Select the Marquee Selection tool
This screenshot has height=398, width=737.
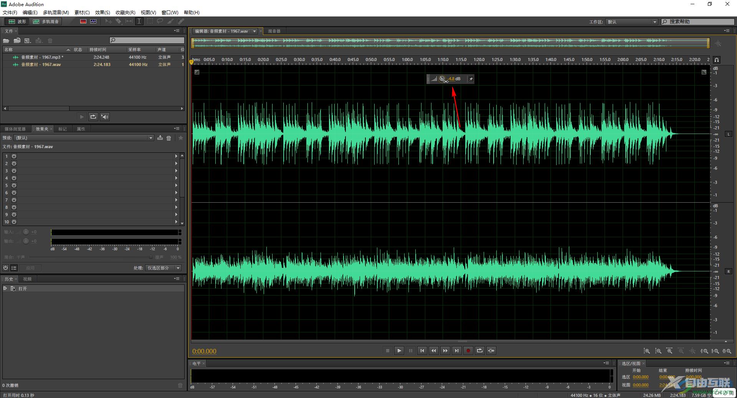(x=150, y=21)
